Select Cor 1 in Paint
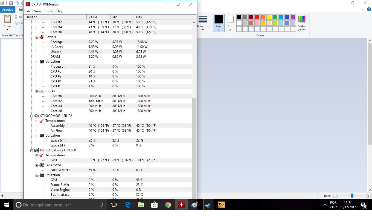This screenshot has width=372, height=216. click(x=219, y=23)
